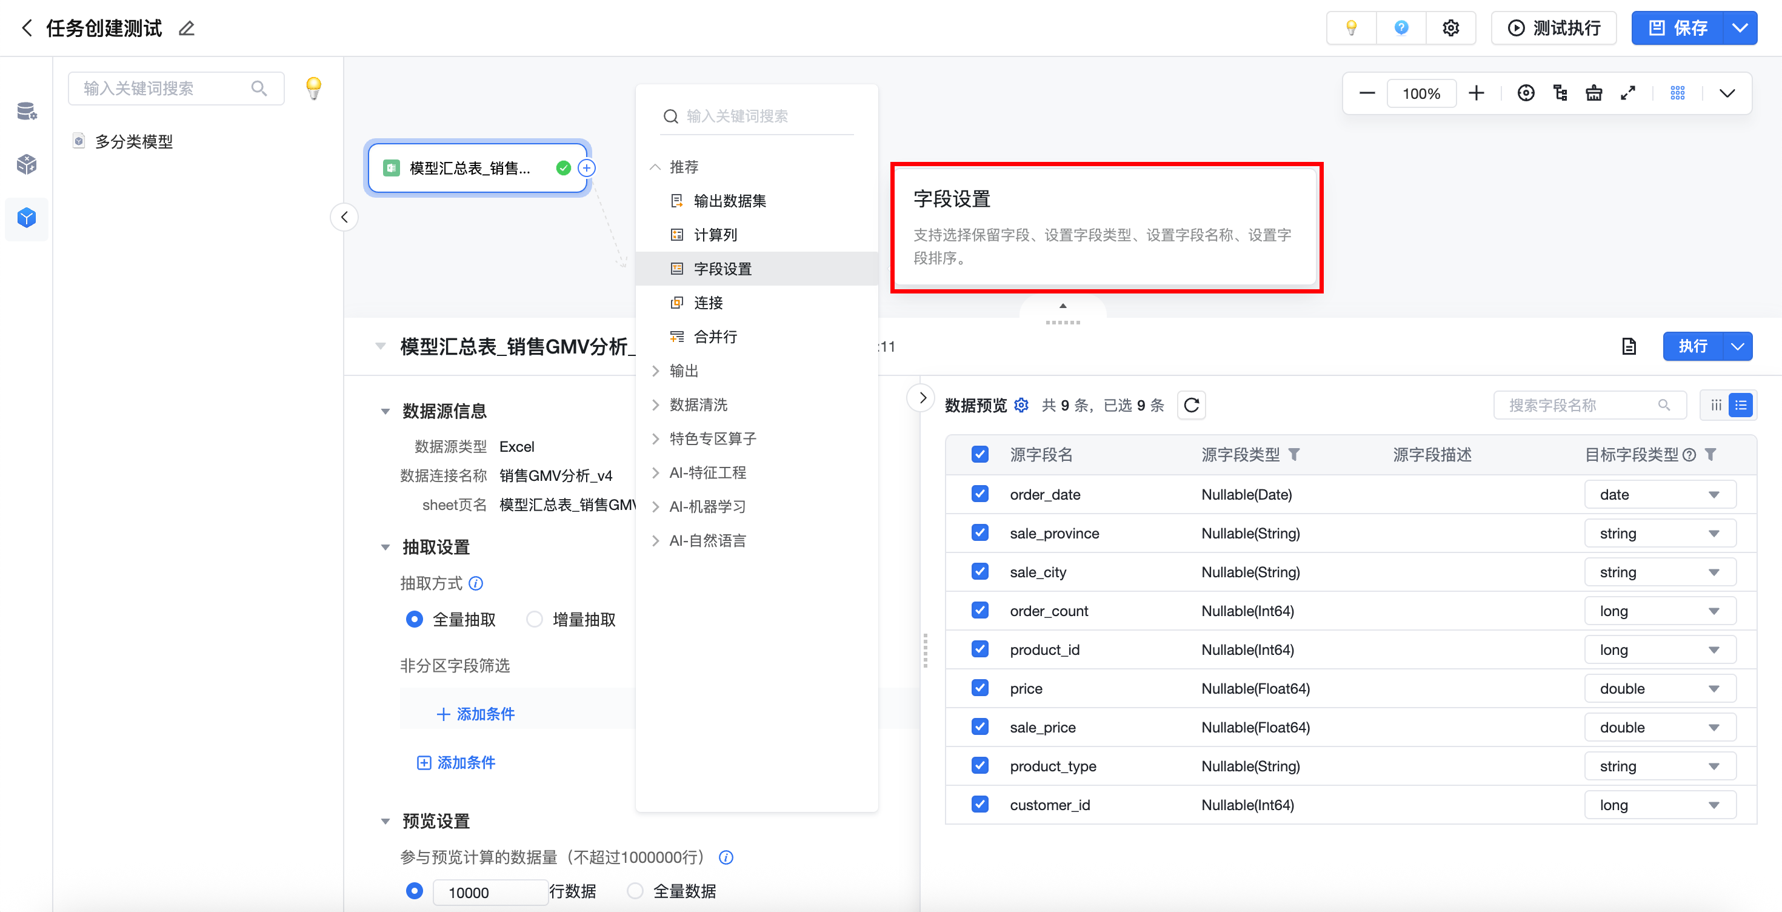This screenshot has height=912, width=1782.
Task: Select 连接 menu item
Action: pos(756,303)
